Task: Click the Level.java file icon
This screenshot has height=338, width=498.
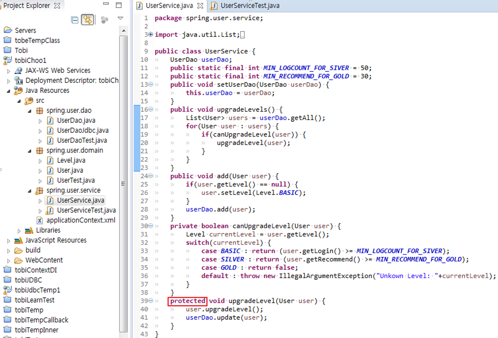Action: pyautogui.click(x=50, y=160)
